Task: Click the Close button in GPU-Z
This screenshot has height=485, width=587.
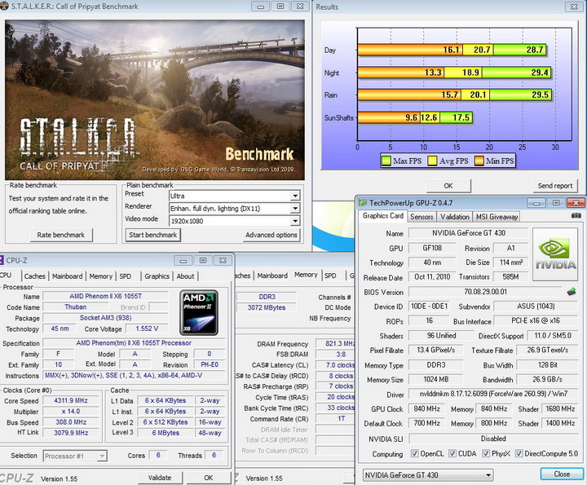Action: (562, 474)
